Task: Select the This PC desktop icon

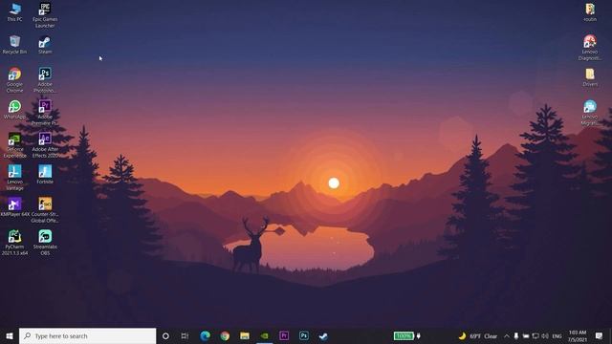Action: [14, 12]
